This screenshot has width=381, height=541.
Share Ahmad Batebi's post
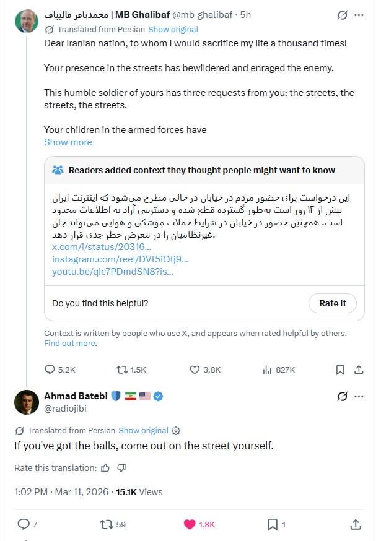(356, 524)
